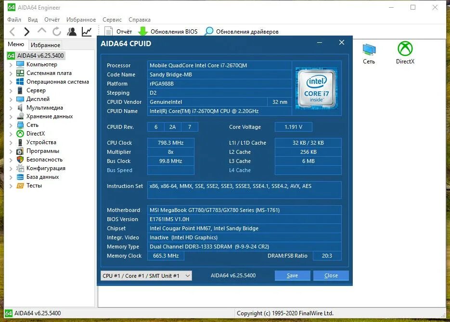The width and height of the screenshot is (450, 322).
Task: Expand the Мультимедиа tree node
Action: coord(11,108)
